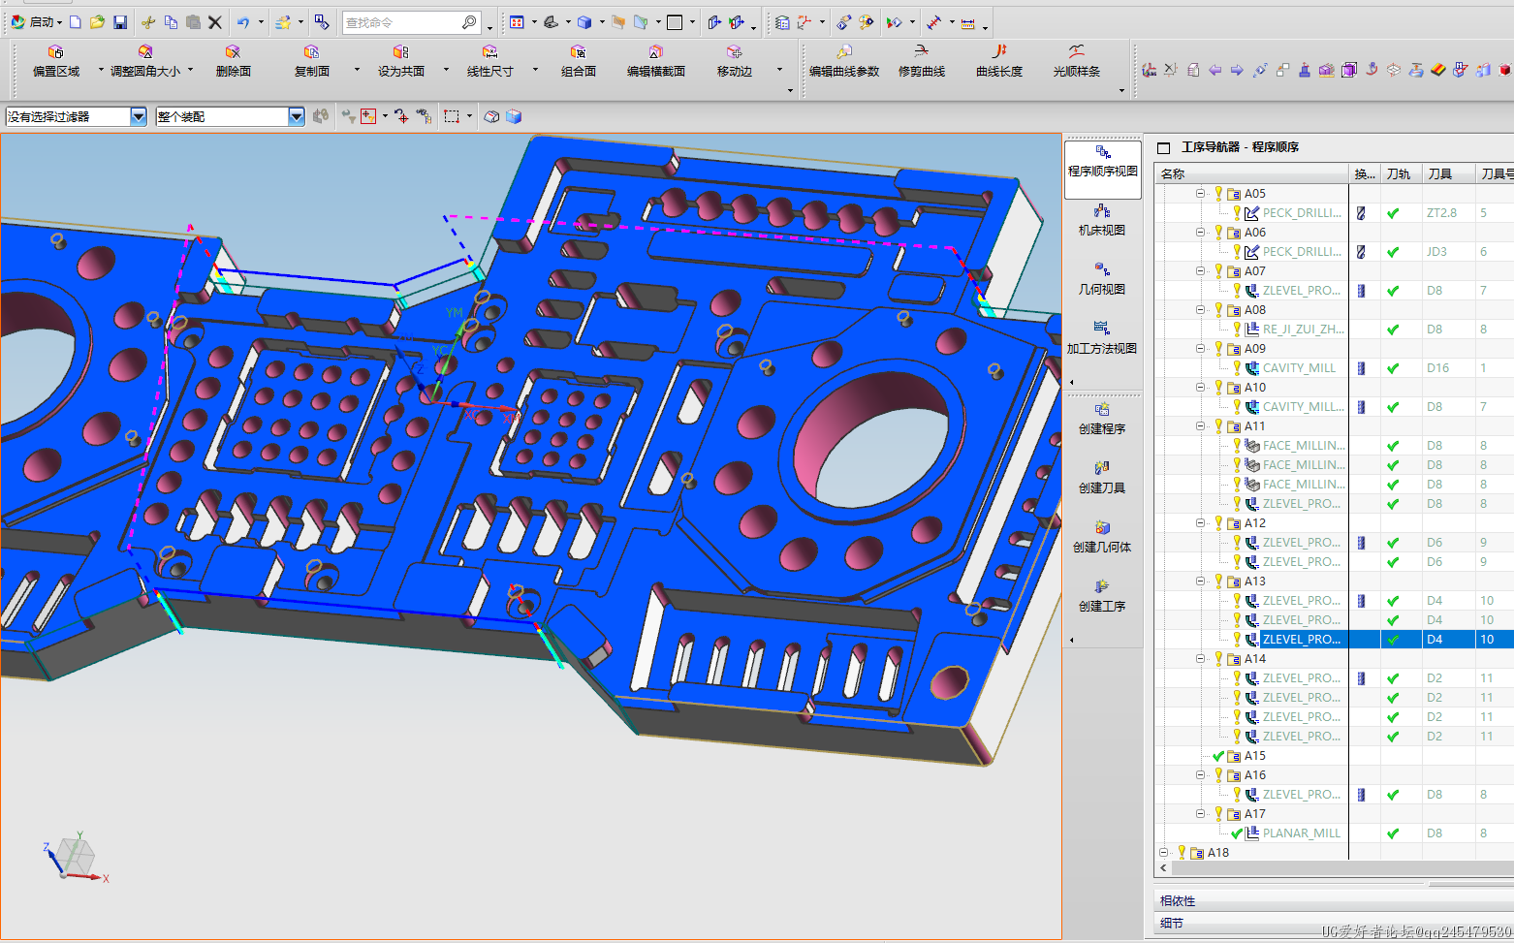The width and height of the screenshot is (1514, 943).
Task: Click the Cut scissors icon
Action: tap(148, 21)
